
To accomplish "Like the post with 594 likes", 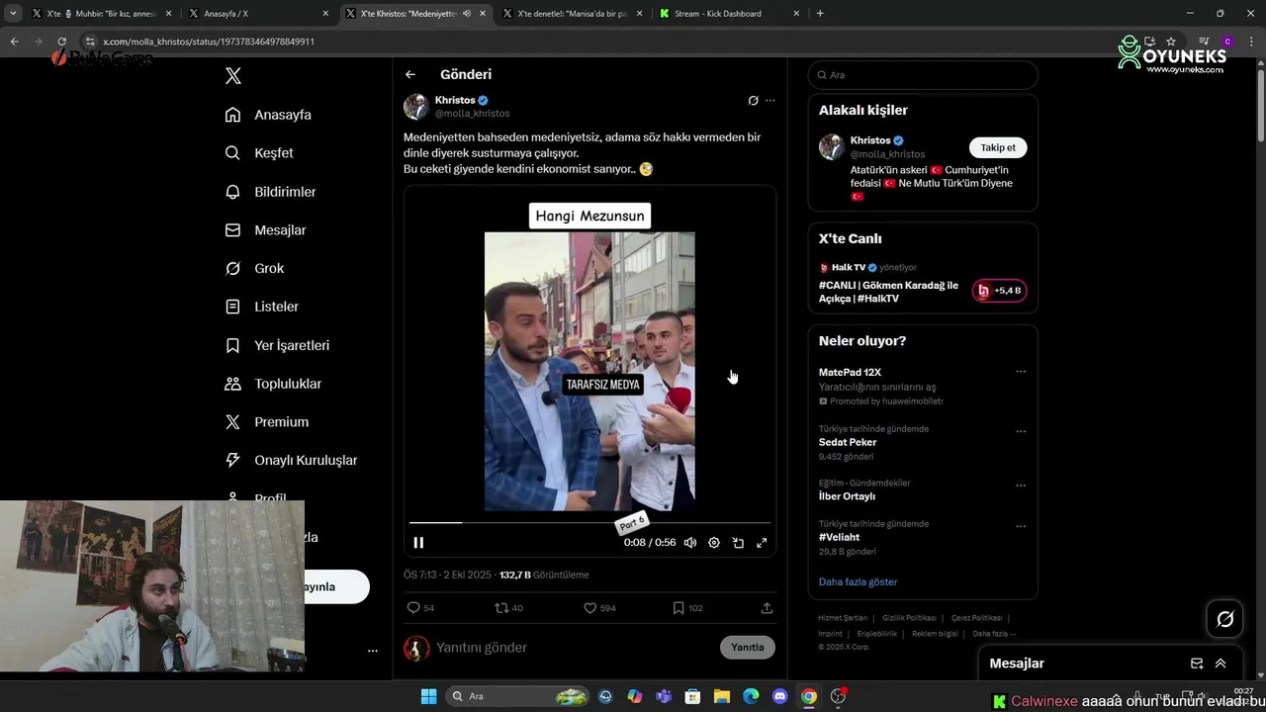I will pos(599,608).
